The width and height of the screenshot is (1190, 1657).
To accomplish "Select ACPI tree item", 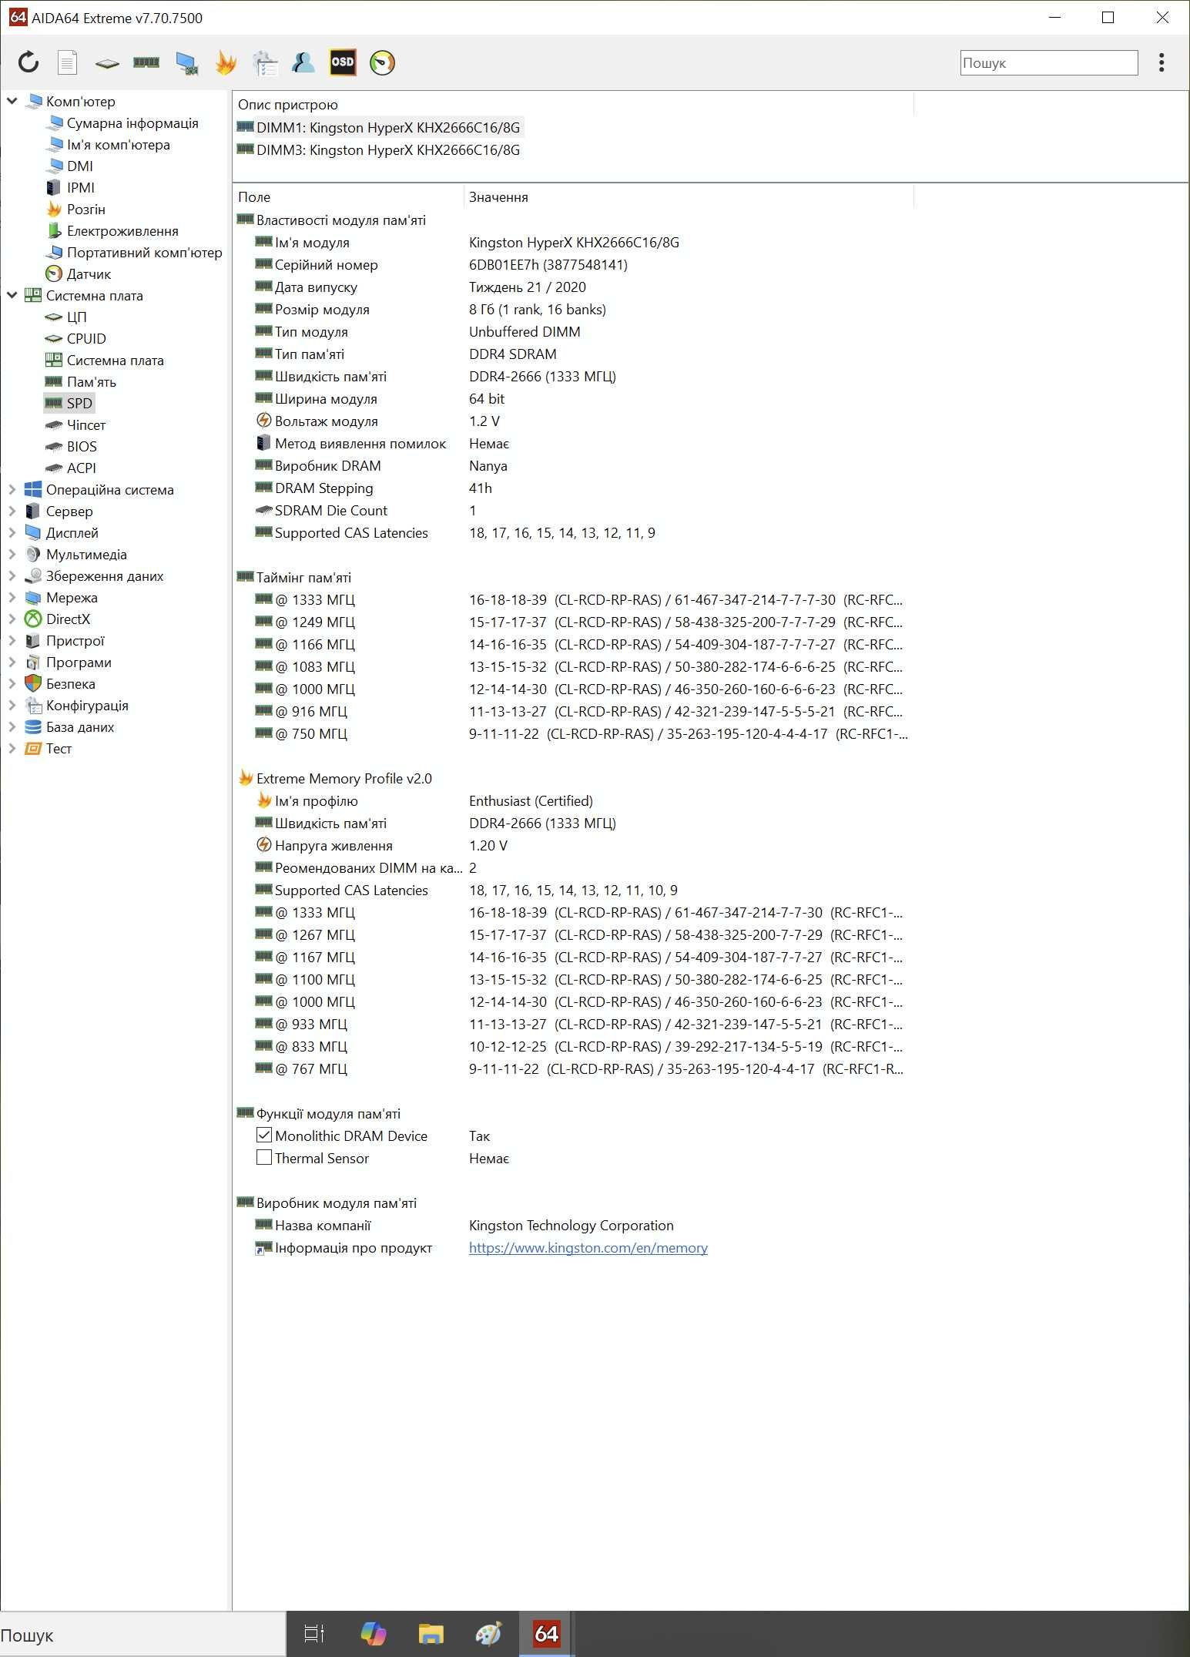I will coord(82,468).
